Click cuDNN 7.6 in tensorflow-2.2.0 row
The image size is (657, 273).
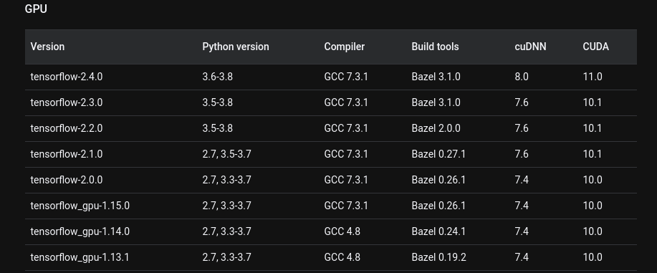pyautogui.click(x=522, y=128)
